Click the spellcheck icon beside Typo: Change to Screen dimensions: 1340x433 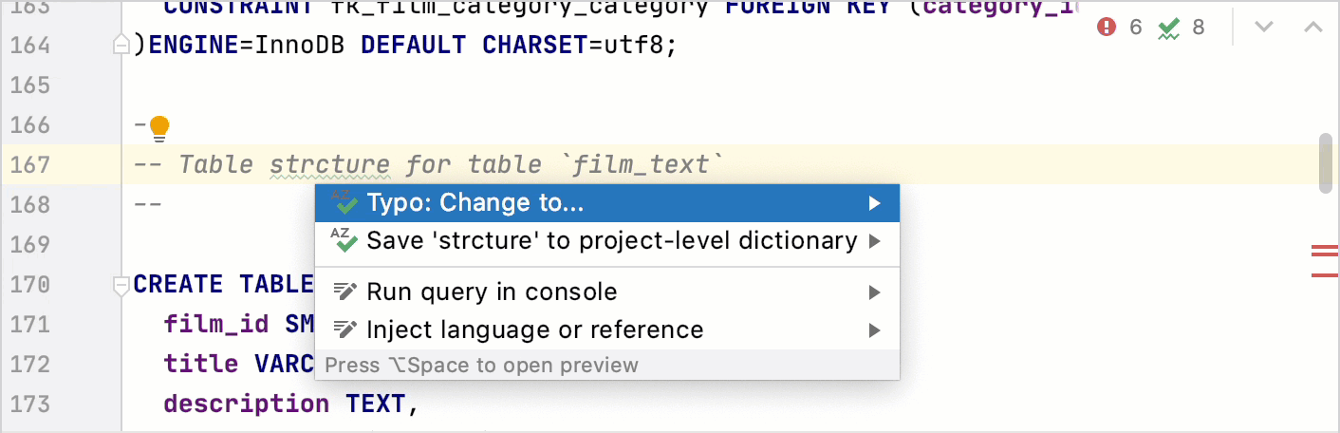[344, 202]
